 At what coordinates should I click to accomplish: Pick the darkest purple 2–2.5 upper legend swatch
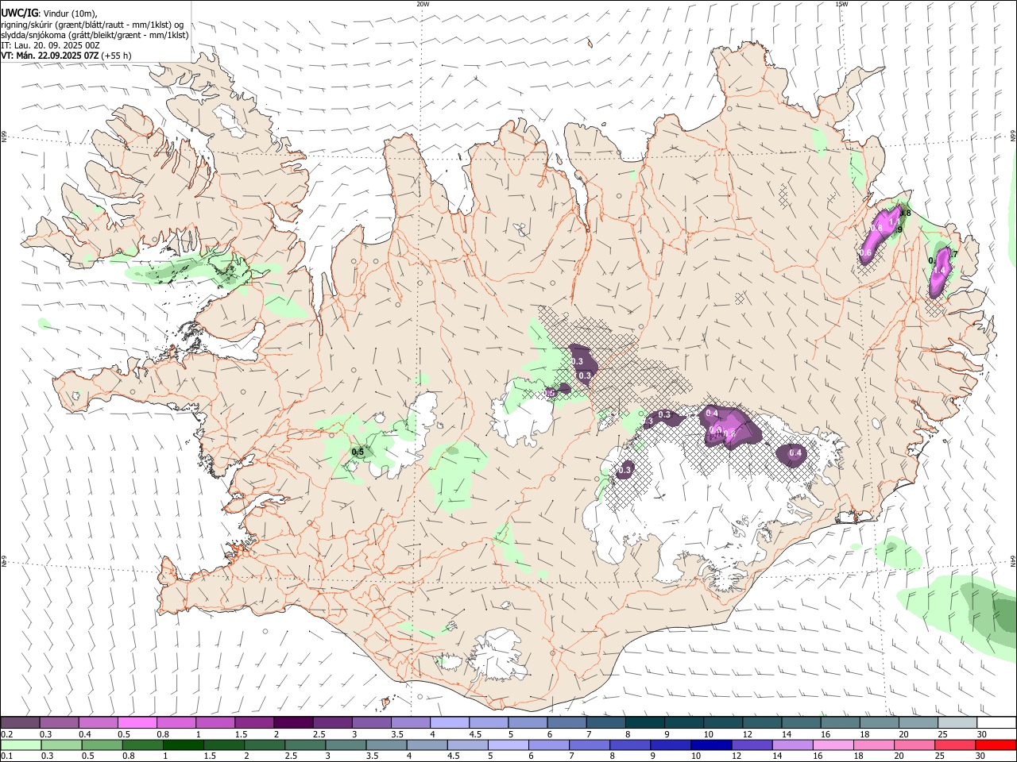293,722
